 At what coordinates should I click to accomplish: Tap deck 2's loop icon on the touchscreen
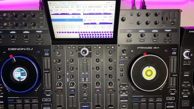pos(105,7)
